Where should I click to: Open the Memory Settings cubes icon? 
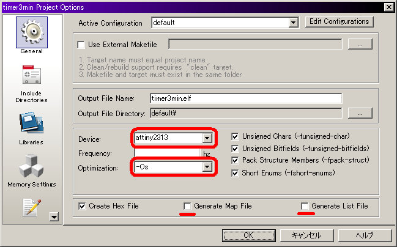coord(32,166)
